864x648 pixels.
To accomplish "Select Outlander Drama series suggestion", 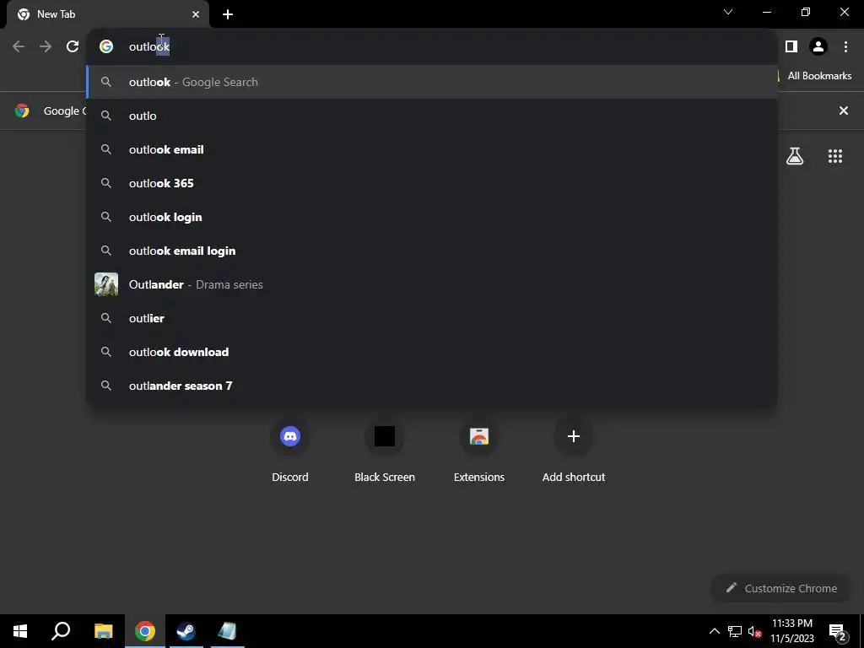I will [x=432, y=284].
